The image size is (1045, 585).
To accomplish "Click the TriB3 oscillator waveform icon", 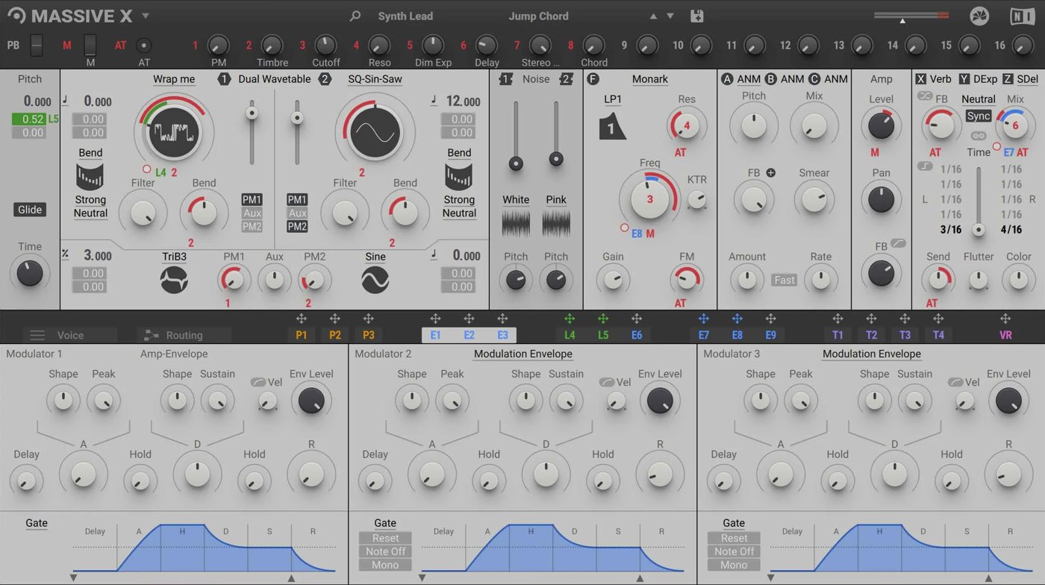I will point(174,280).
